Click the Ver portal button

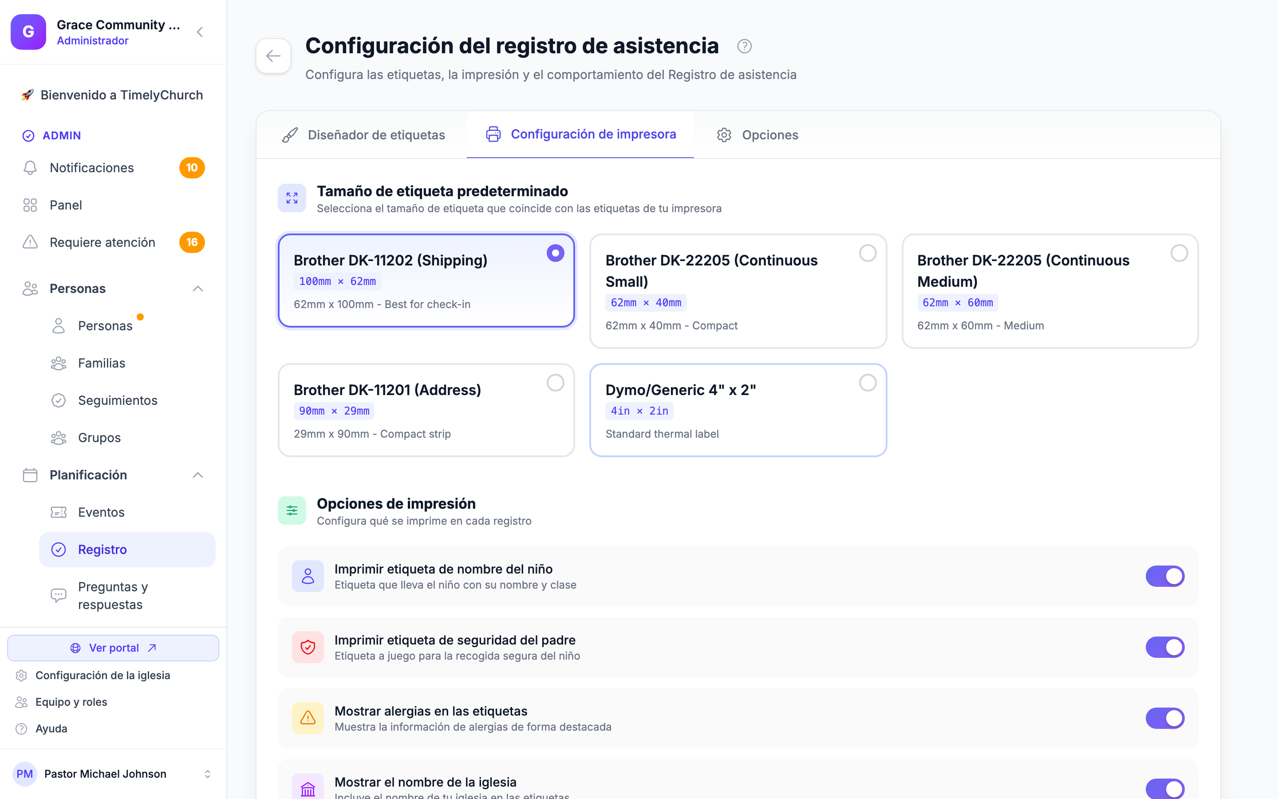pos(113,648)
